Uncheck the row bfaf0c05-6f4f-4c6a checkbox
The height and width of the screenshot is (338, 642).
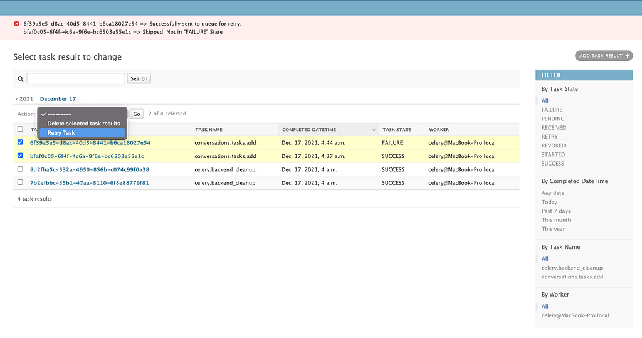20,156
